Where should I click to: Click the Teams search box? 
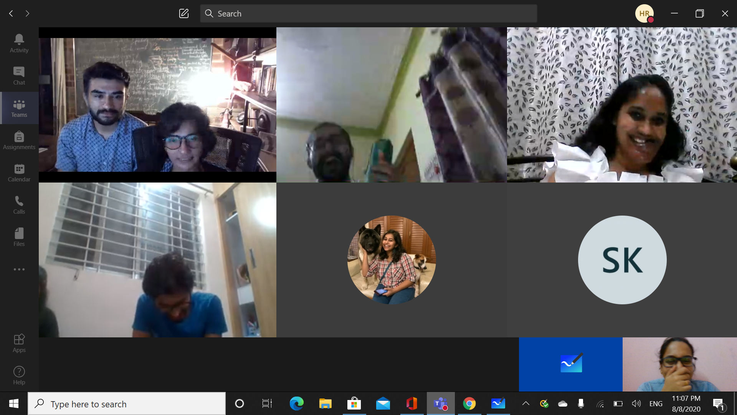(x=368, y=13)
